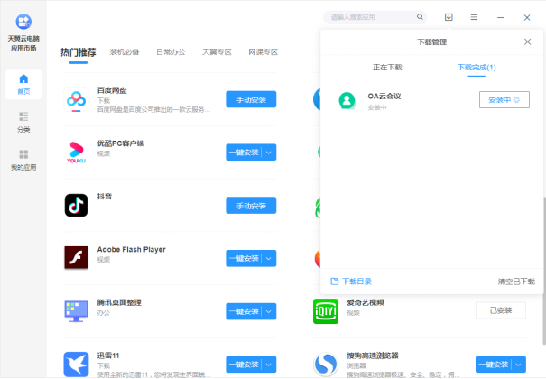Screen dimensions: 546x379
Task: Expand install options dropdown for 优酷PC客户端
Action: click(269, 153)
